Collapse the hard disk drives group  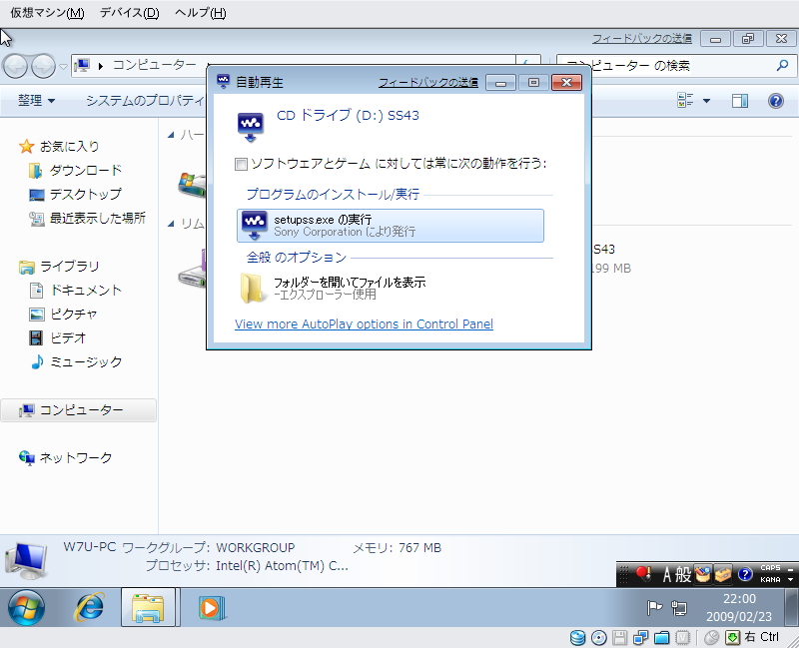pos(171,135)
